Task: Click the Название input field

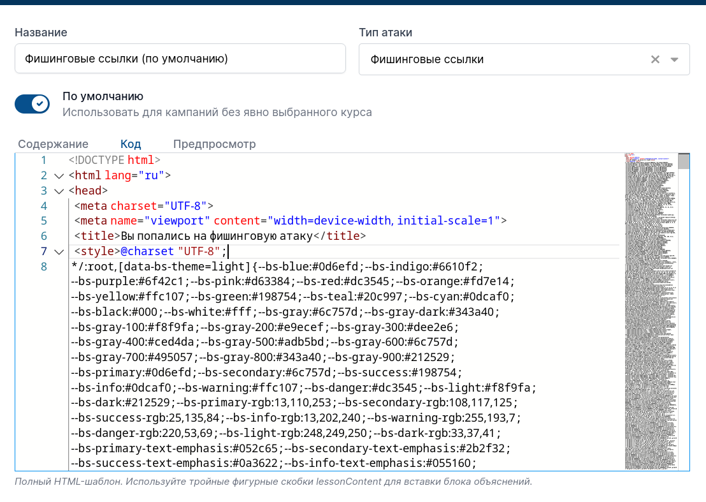Action: pos(180,59)
